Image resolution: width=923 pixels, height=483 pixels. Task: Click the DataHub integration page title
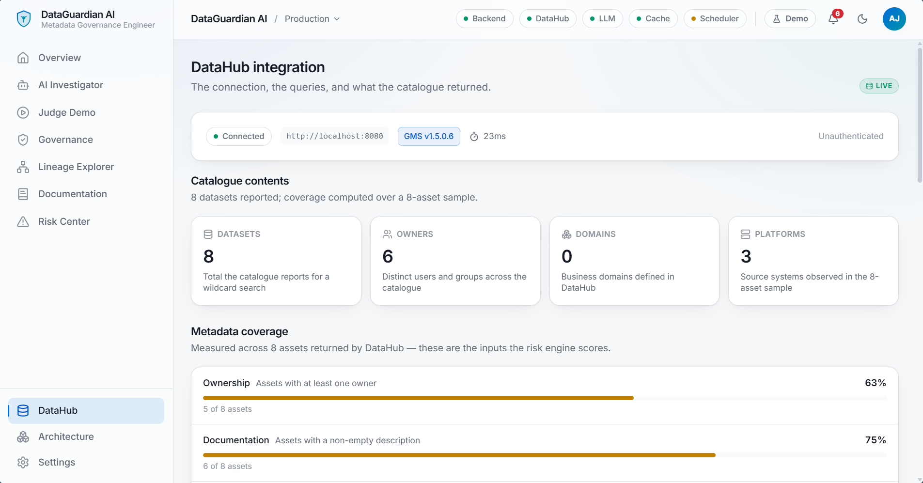click(258, 67)
